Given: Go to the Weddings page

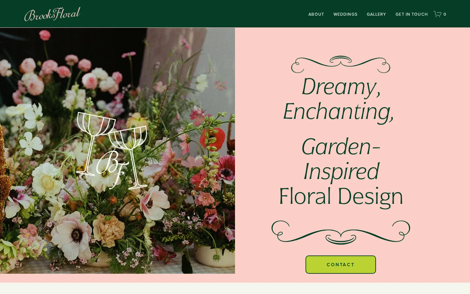Looking at the screenshot, I should [345, 14].
